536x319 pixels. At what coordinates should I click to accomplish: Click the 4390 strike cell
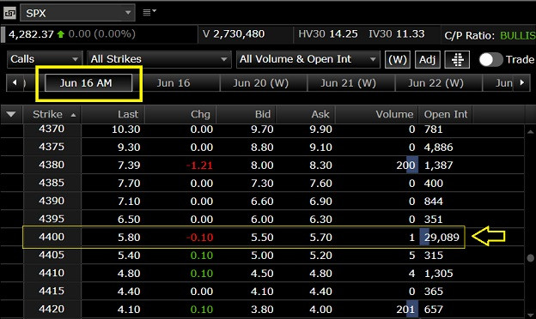(x=52, y=201)
